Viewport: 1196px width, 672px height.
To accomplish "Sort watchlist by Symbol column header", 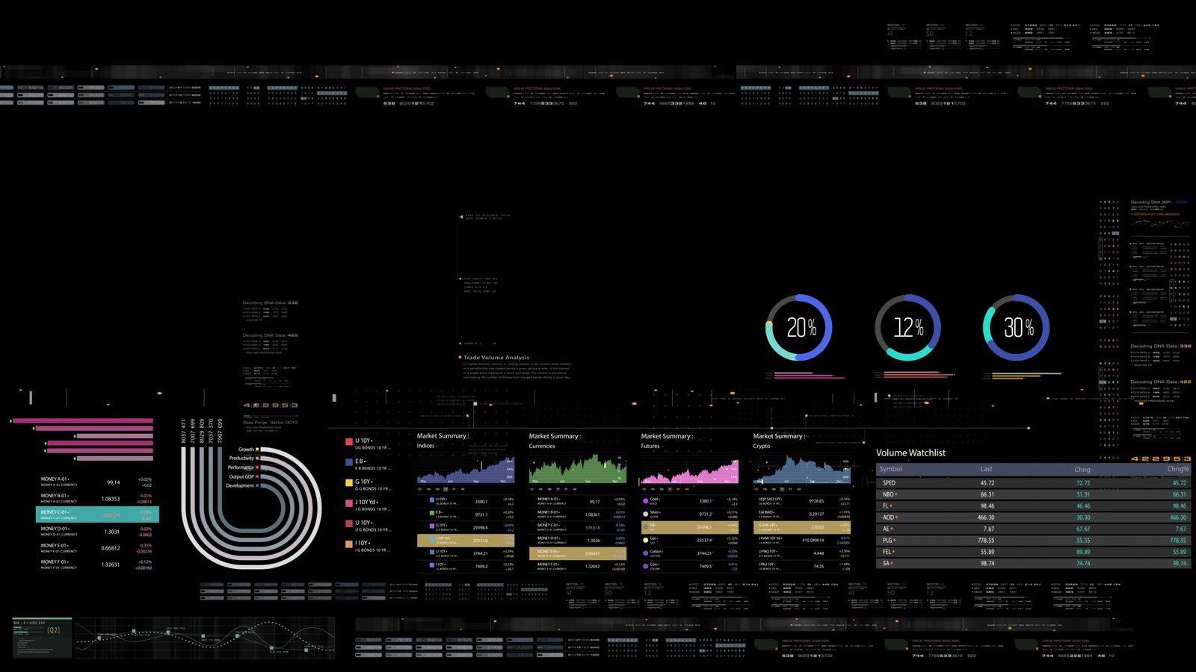I will (x=890, y=470).
